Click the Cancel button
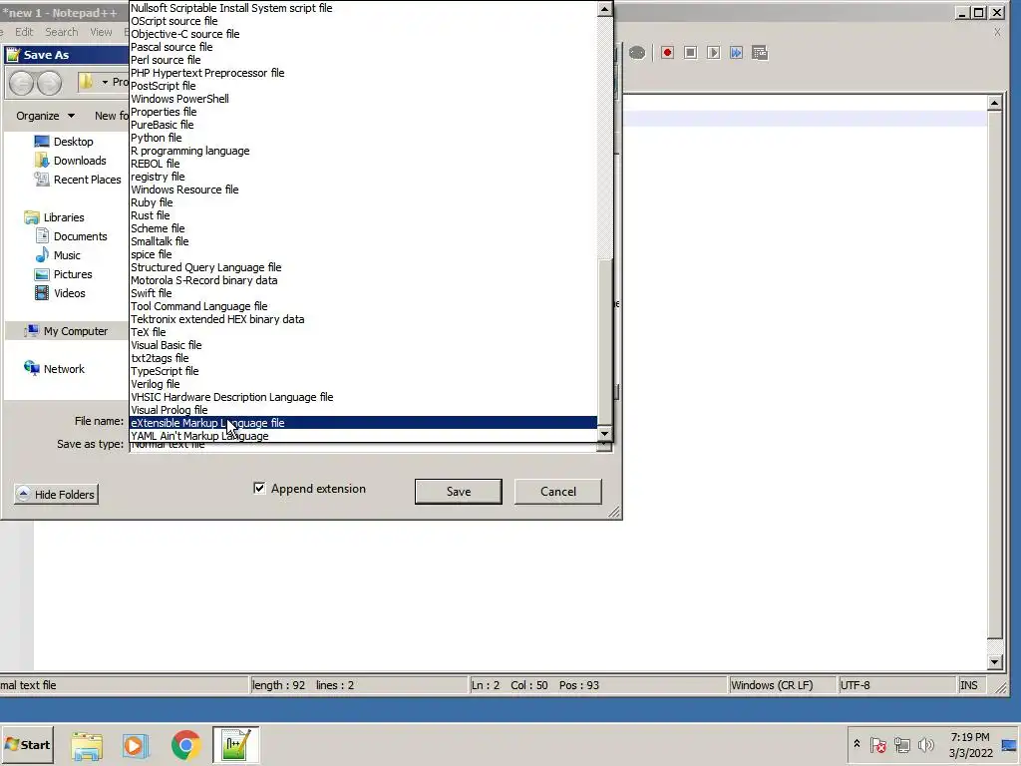This screenshot has width=1021, height=766. click(x=558, y=491)
